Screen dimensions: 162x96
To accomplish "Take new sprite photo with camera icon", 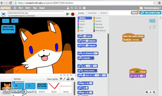I will pos(72,79).
